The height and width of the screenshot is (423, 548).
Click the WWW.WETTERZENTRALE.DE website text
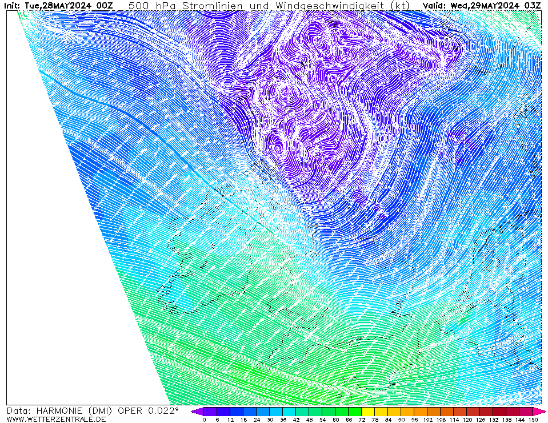56,419
